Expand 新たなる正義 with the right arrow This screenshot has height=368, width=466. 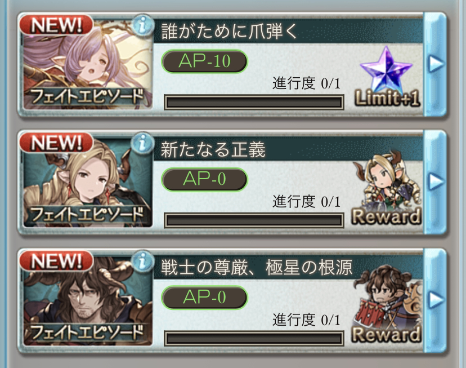[436, 181]
